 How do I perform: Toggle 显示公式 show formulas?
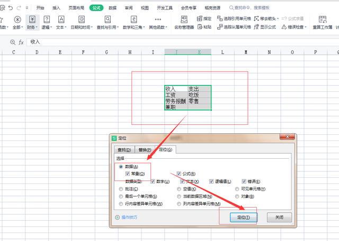(x=265, y=27)
